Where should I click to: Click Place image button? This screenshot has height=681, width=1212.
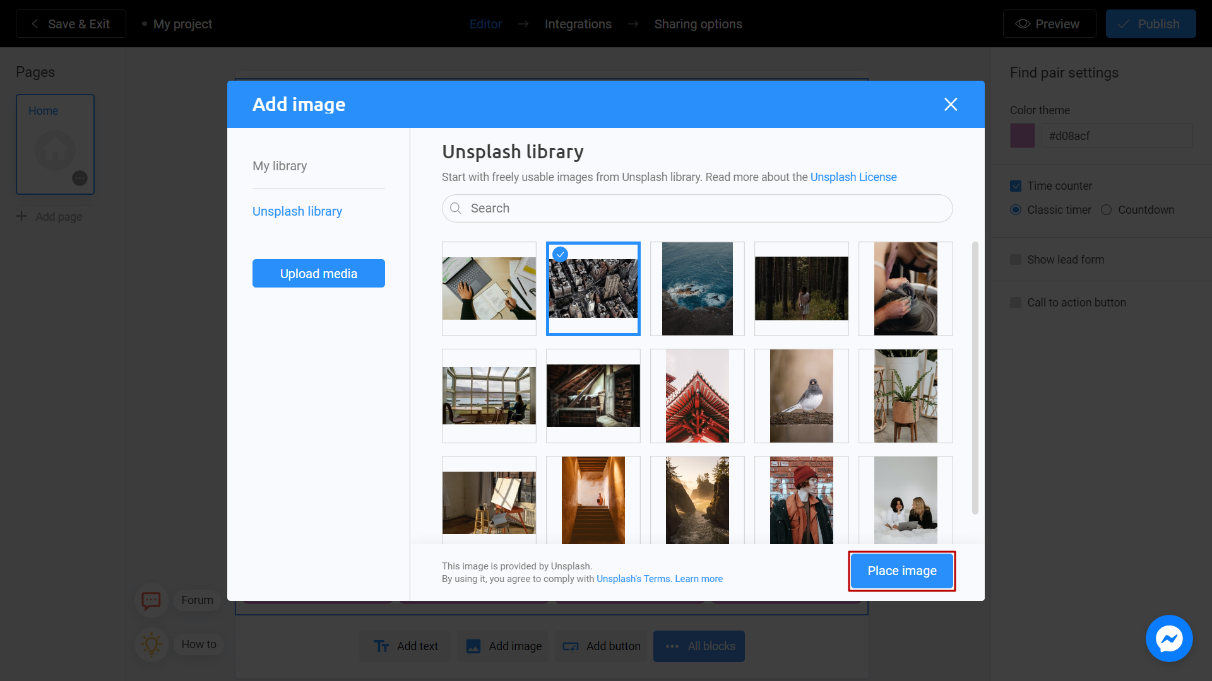point(901,571)
